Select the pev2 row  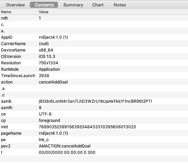pos(94,146)
